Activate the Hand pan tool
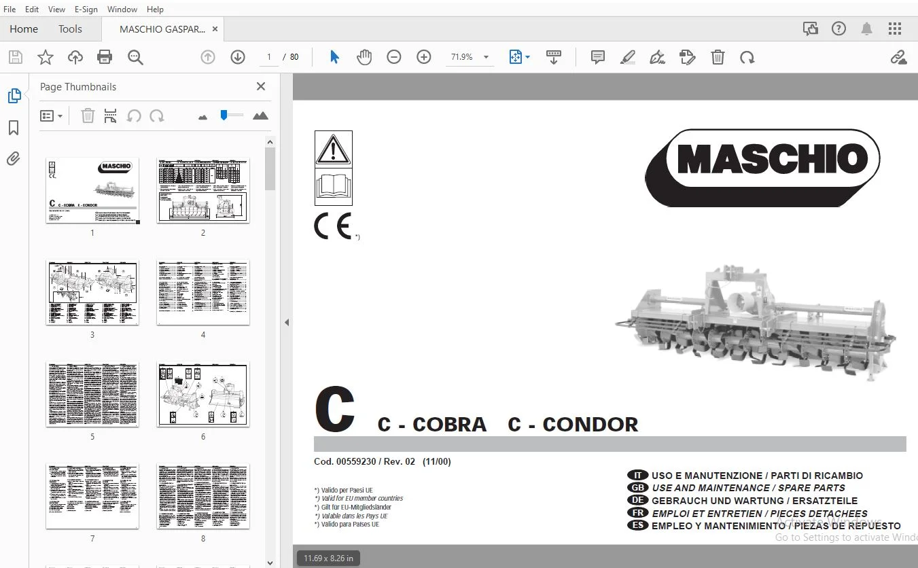 point(364,57)
